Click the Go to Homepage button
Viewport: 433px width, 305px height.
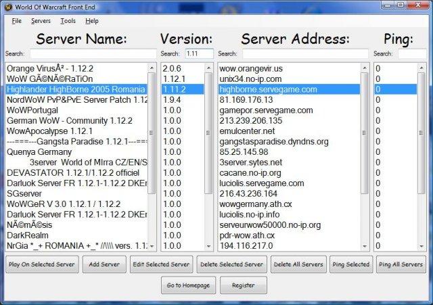[188, 285]
